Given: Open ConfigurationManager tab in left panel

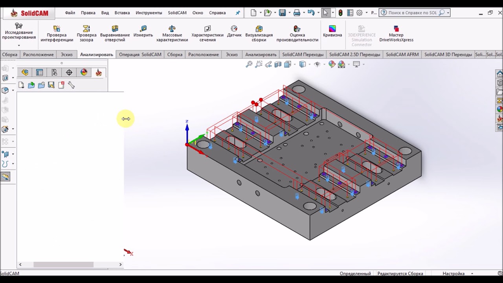Looking at the screenshot, I should pyautogui.click(x=54, y=72).
